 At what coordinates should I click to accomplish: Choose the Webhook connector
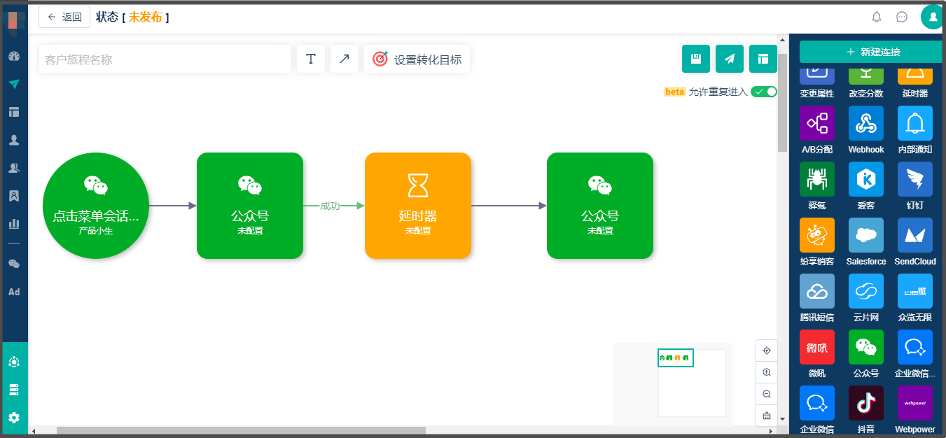pos(866,130)
